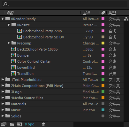129x127 pixels.
Task: Click pink label swatch of 0Render Ready
Action: click(103, 19)
